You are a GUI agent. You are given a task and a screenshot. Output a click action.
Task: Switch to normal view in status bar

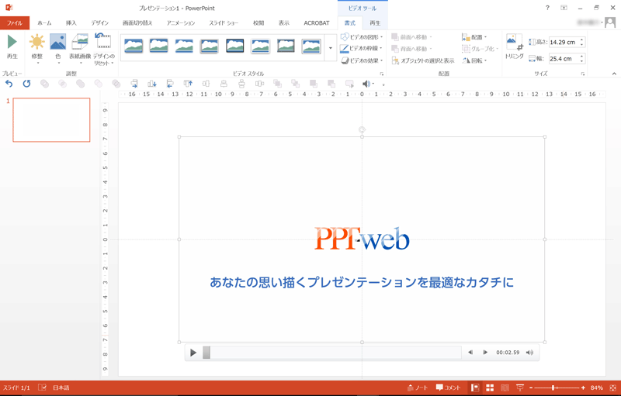[x=475, y=387]
